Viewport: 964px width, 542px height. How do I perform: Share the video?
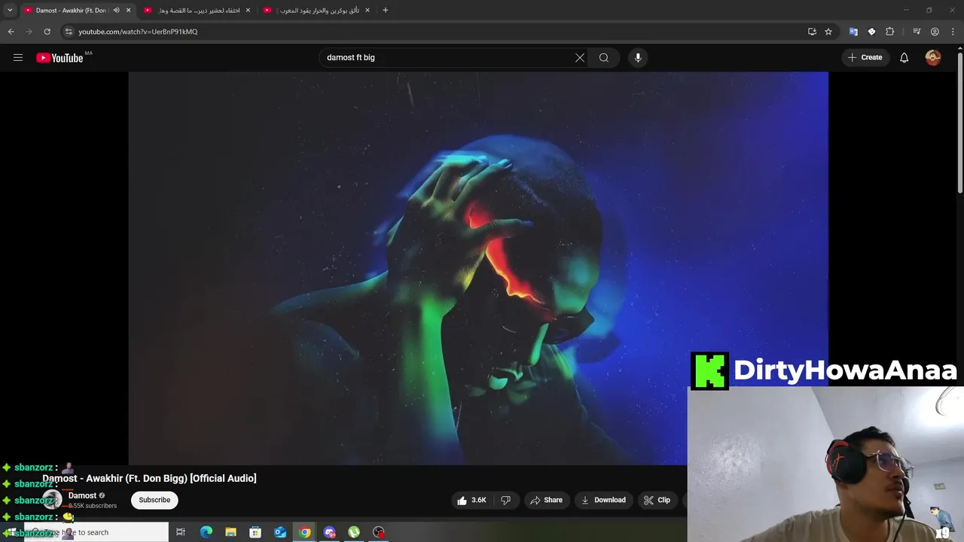click(547, 500)
